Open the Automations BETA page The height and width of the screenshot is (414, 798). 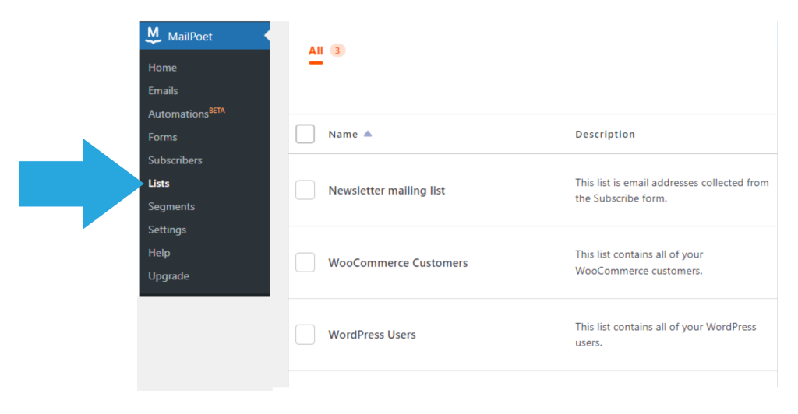tap(186, 114)
